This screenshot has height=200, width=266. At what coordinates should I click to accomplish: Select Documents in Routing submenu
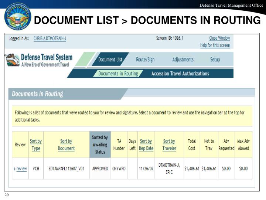tap(118, 73)
